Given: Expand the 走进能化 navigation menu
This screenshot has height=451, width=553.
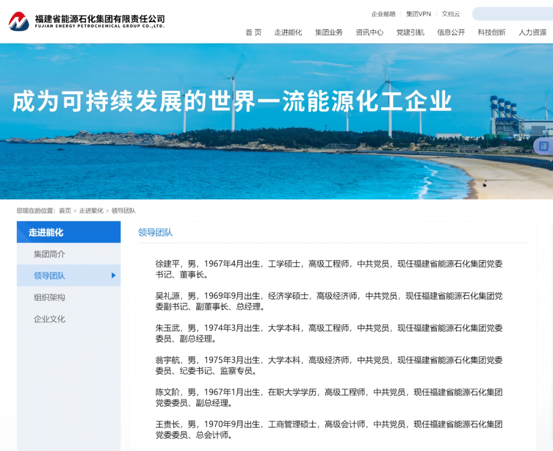Looking at the screenshot, I should (288, 32).
